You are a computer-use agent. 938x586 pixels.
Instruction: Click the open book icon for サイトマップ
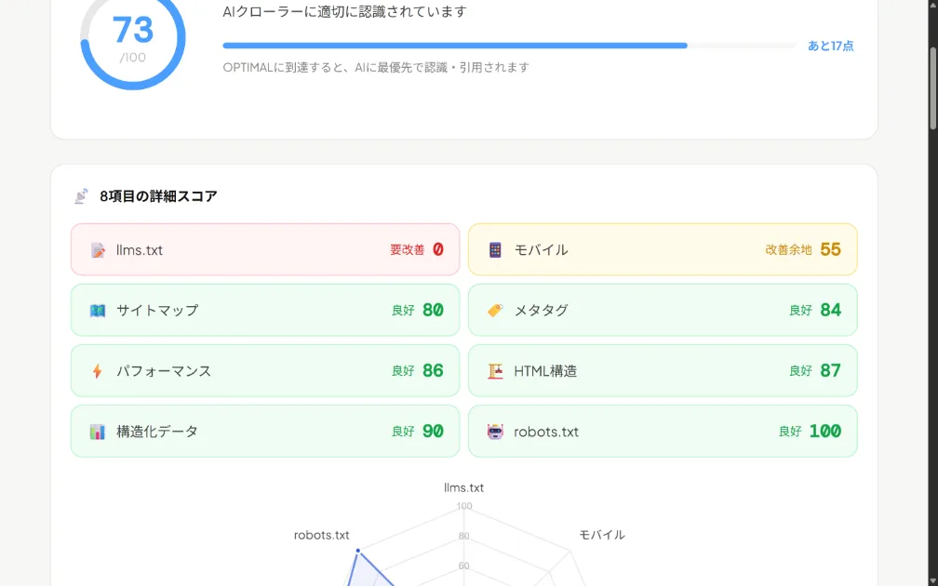coord(96,310)
